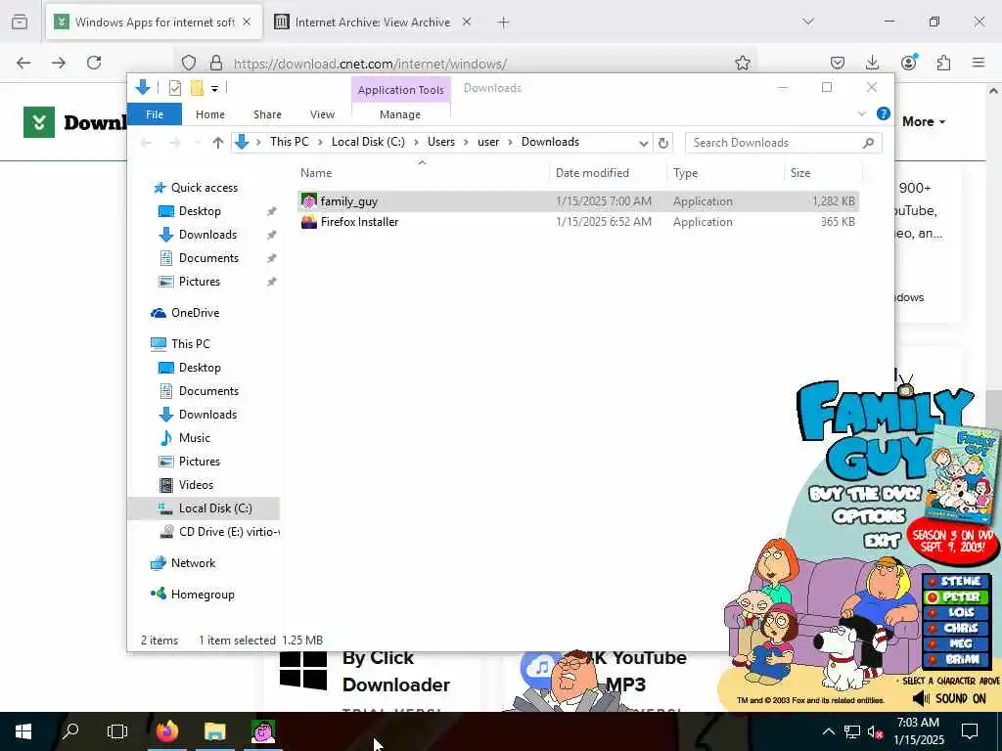The height and width of the screenshot is (751, 1002).
Task: Select LOIS character in Family Guy widget
Action: (957, 612)
